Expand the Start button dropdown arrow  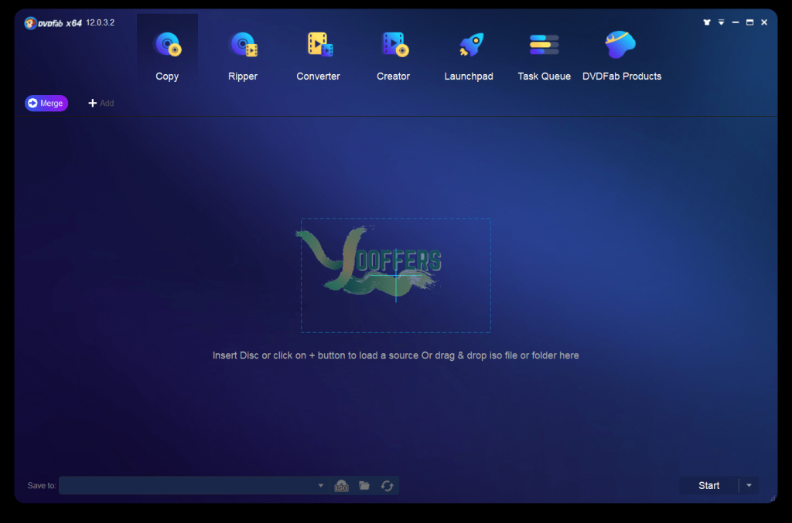click(x=749, y=486)
